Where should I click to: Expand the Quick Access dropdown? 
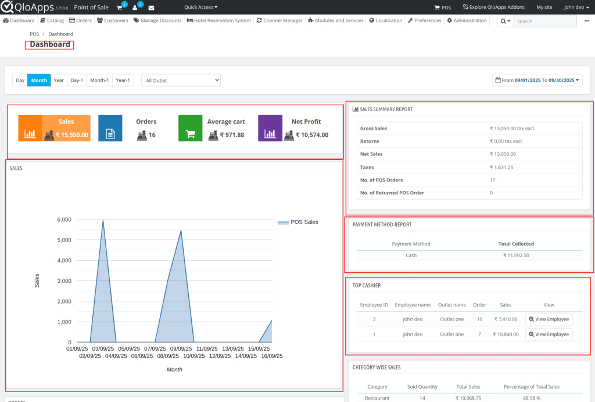pos(201,7)
